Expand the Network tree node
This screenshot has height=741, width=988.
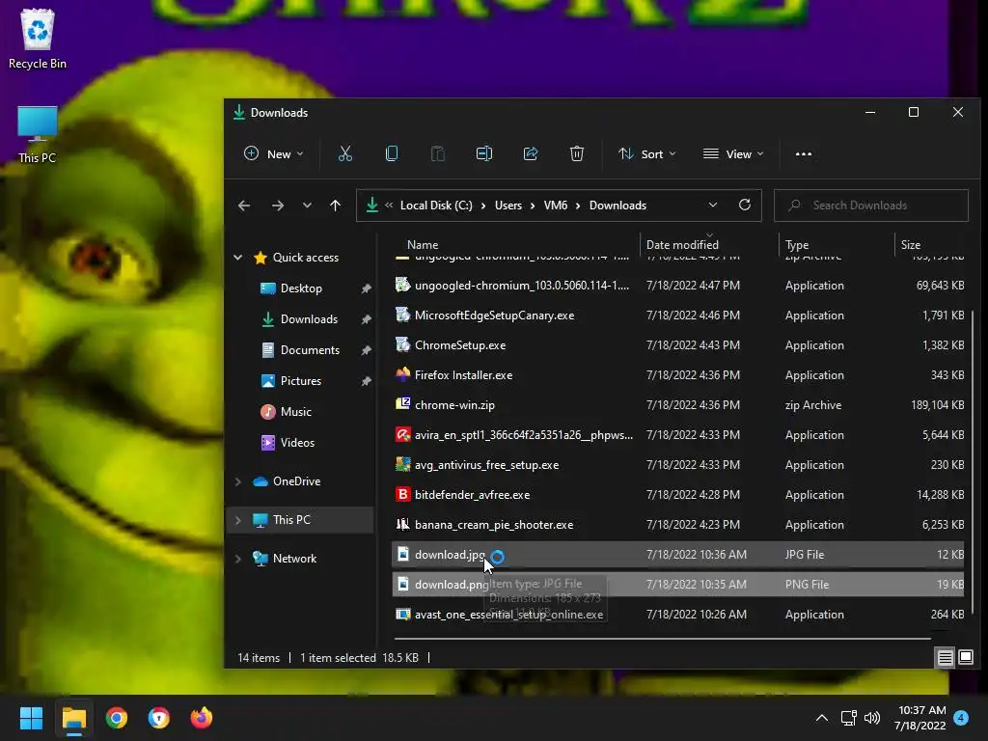click(238, 559)
